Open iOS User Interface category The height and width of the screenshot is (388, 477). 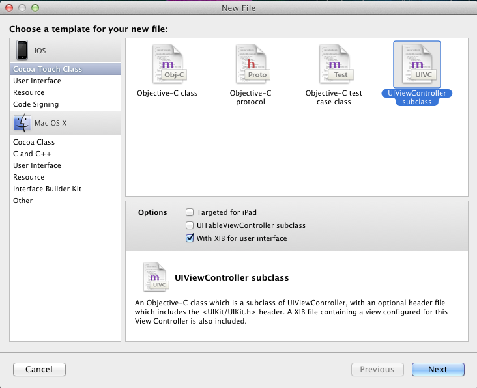[x=37, y=81]
